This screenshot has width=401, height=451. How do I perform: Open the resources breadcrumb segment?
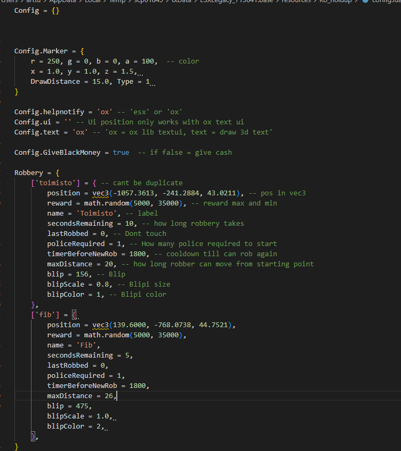click(x=296, y=2)
